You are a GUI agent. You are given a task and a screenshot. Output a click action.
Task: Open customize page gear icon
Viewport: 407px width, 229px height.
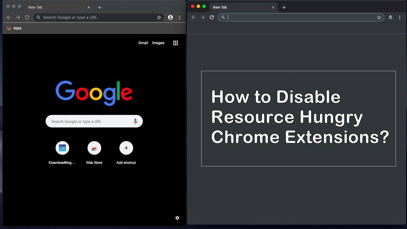click(177, 218)
